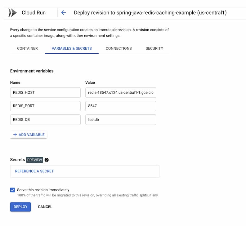This screenshot has width=246, height=226.
Task: Click the 100% of the traffic note
Action: coord(88,195)
